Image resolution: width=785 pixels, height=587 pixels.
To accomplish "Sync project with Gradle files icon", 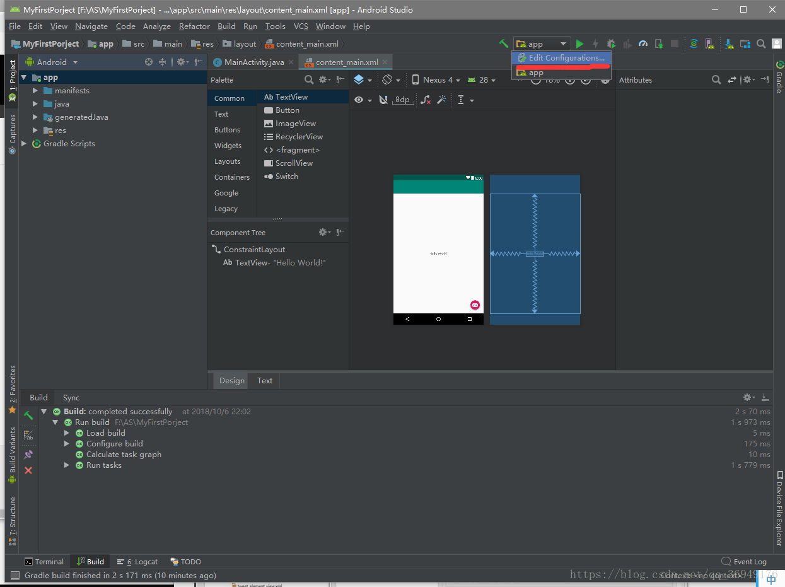I will [694, 44].
